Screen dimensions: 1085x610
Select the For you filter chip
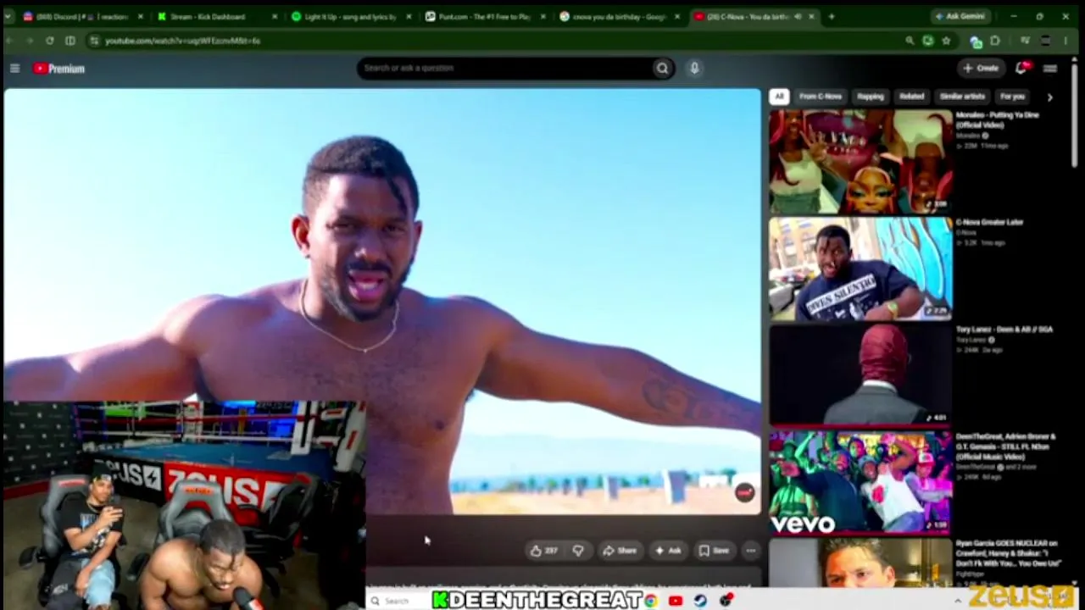point(1012,97)
